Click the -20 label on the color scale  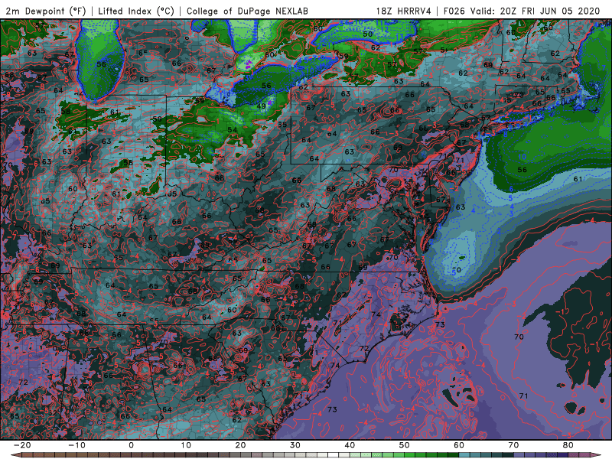[22, 445]
